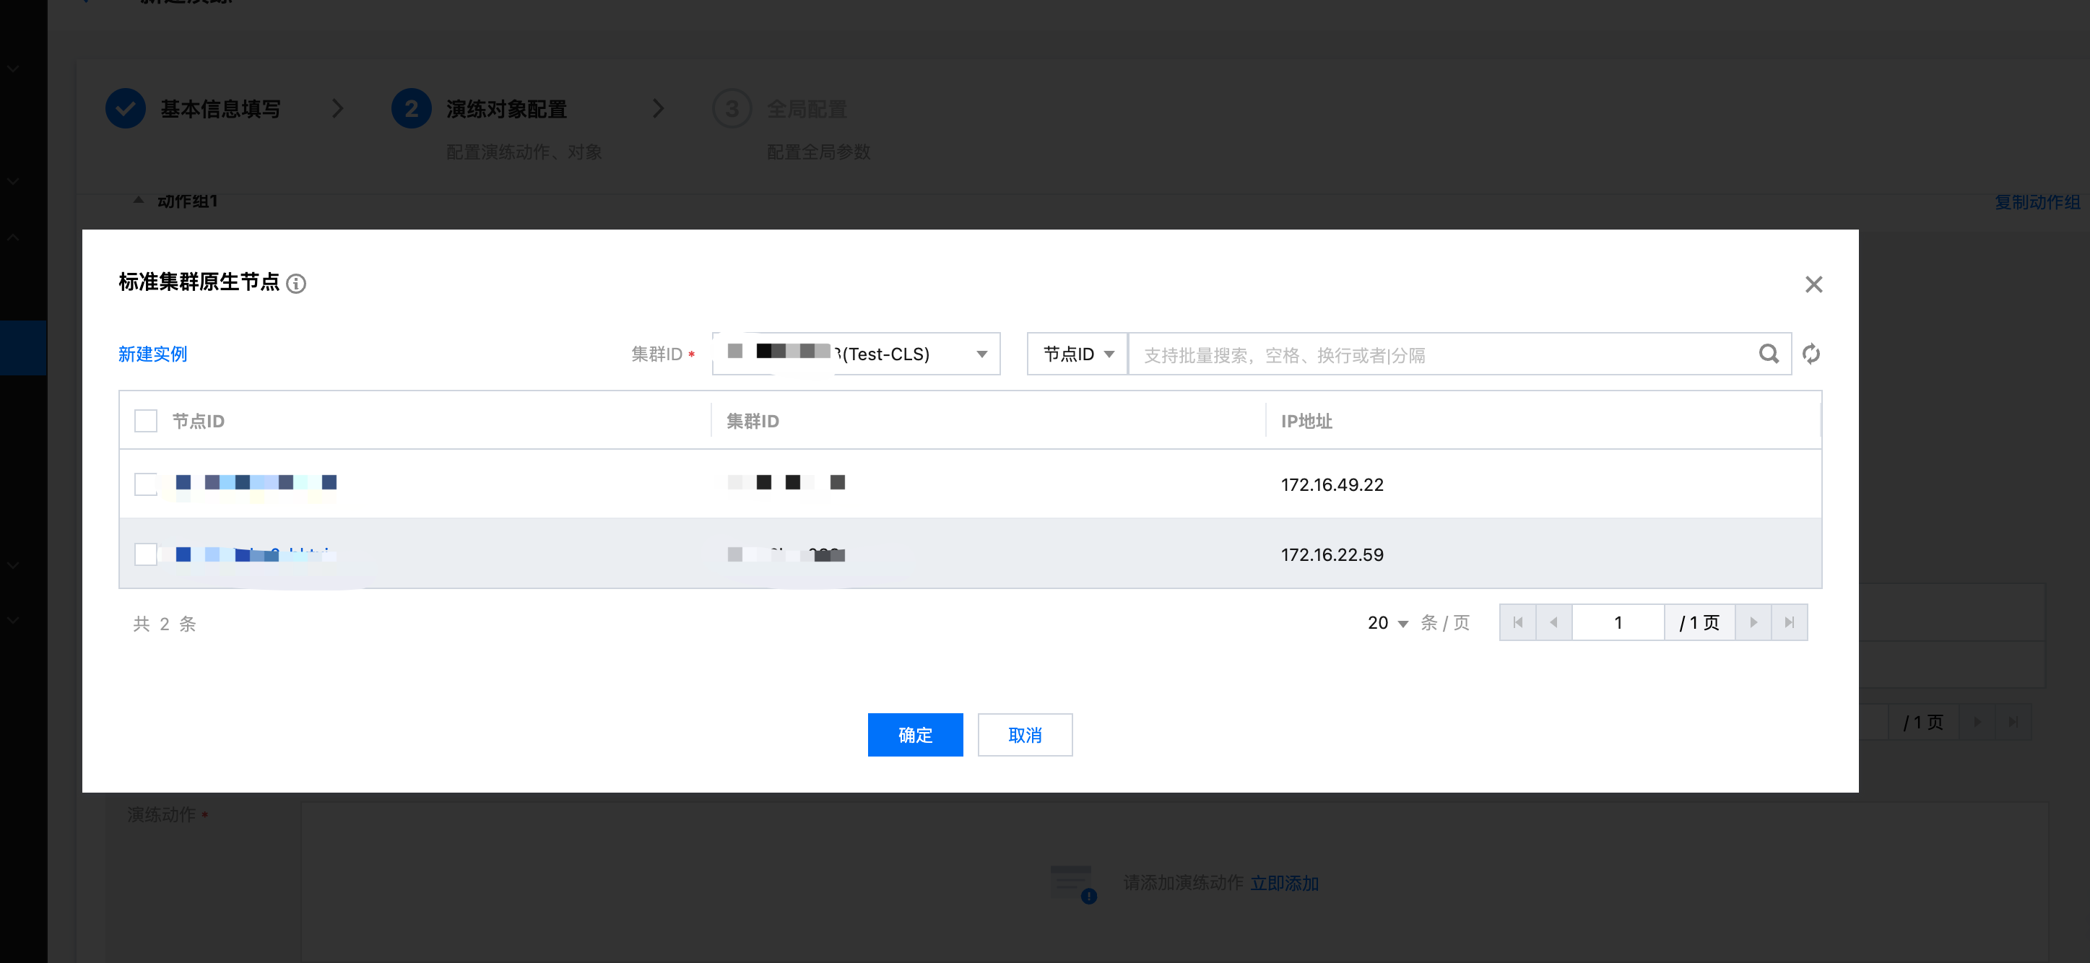This screenshot has height=963, width=2090.
Task: Toggle select-all checkbox in 节点ID header
Action: 146,421
